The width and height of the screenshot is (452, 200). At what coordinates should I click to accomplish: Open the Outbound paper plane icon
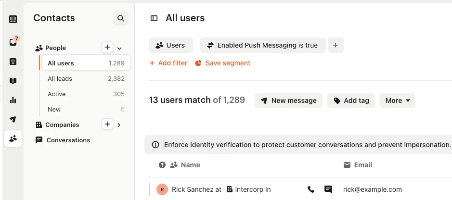(x=13, y=119)
